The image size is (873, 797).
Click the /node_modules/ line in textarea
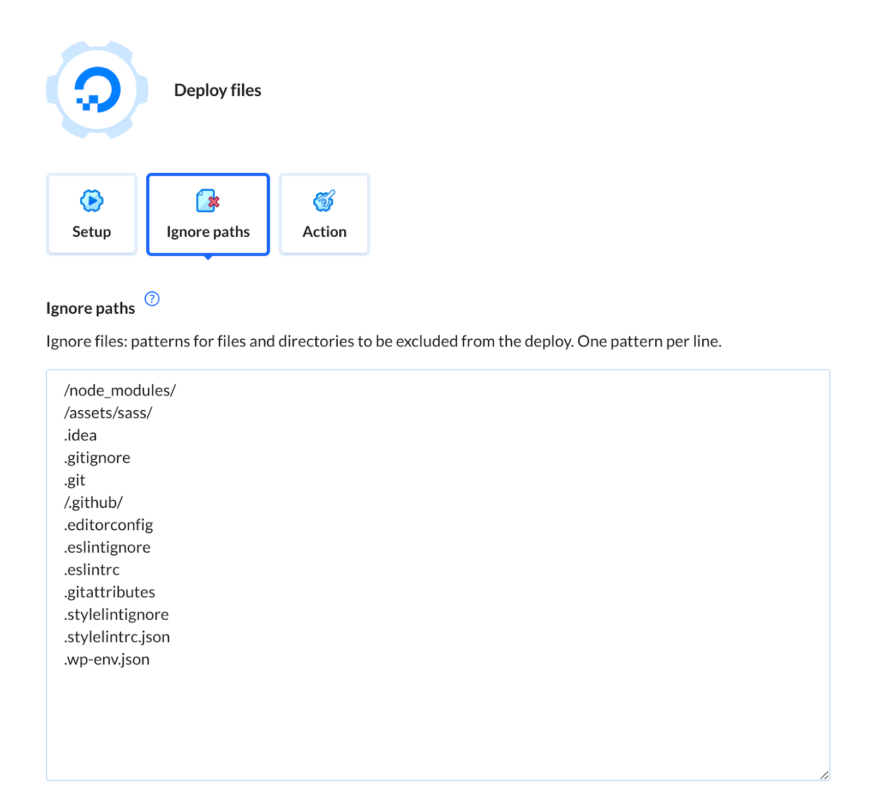click(120, 391)
